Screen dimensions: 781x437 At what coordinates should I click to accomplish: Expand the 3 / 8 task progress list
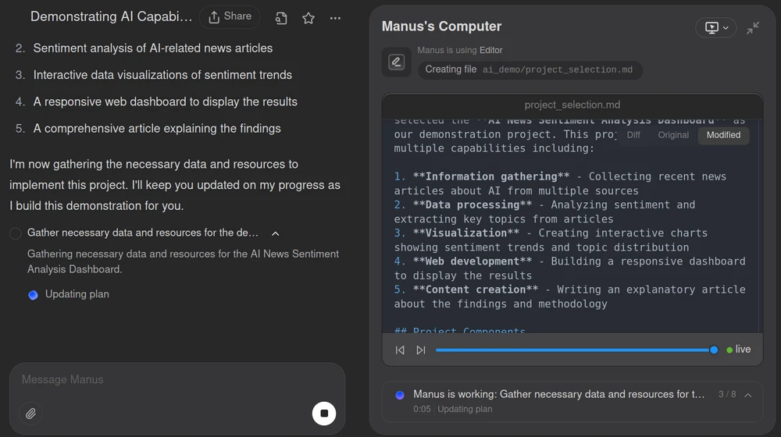click(x=747, y=395)
